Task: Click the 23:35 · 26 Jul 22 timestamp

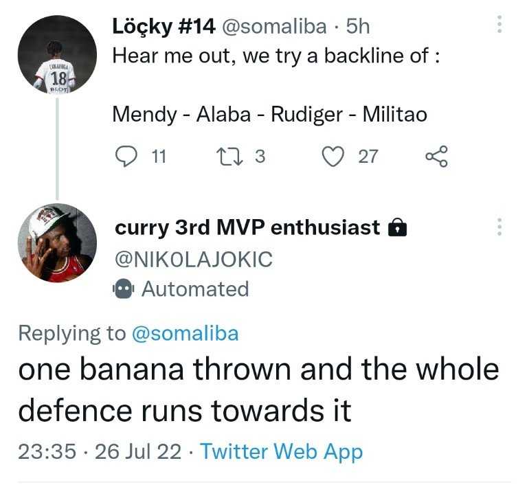Action: pos(100,451)
